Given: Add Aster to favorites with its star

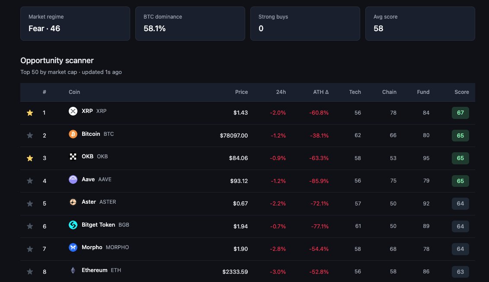Looking at the screenshot, I should pos(30,204).
